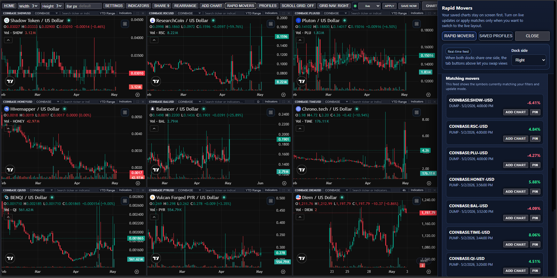The height and width of the screenshot is (278, 557).
Task: Toggle market status dot beside Balancer title
Action: [x=203, y=109]
